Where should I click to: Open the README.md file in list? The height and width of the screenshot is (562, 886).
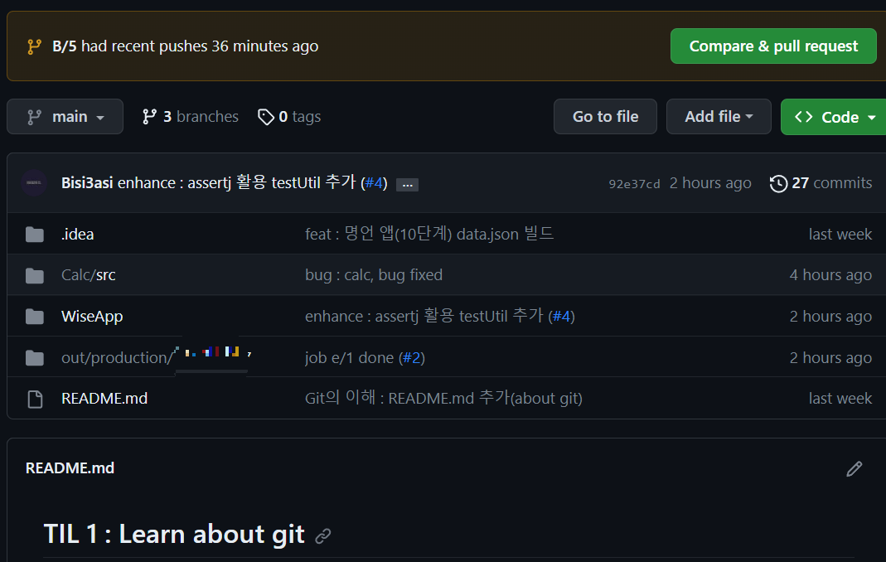point(104,398)
